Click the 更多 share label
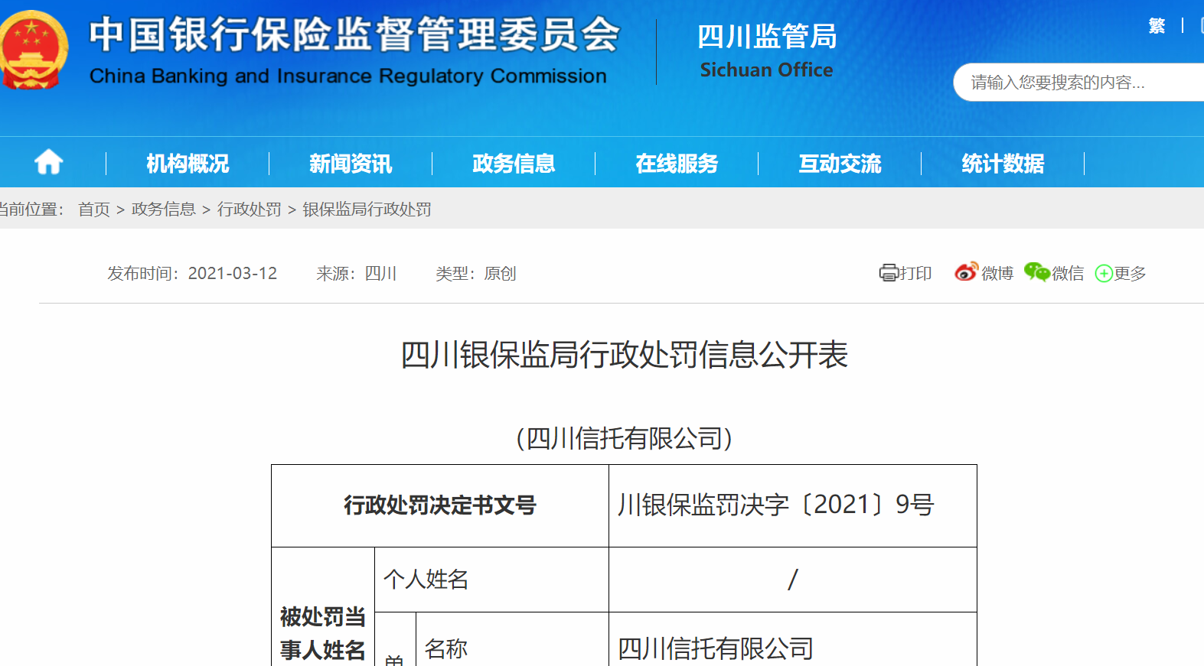This screenshot has width=1204, height=666. [x=1130, y=273]
